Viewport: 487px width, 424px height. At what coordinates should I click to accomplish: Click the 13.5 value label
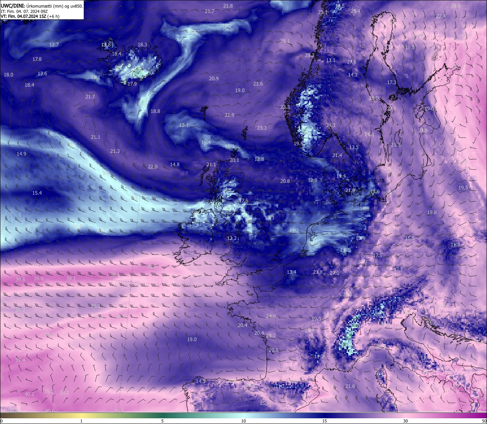tap(354, 147)
